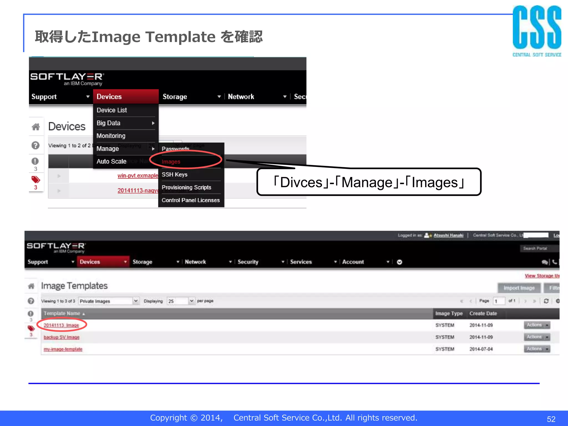568x426 pixels.
Task: Open Storage menu in upper navbar
Action: click(192, 97)
